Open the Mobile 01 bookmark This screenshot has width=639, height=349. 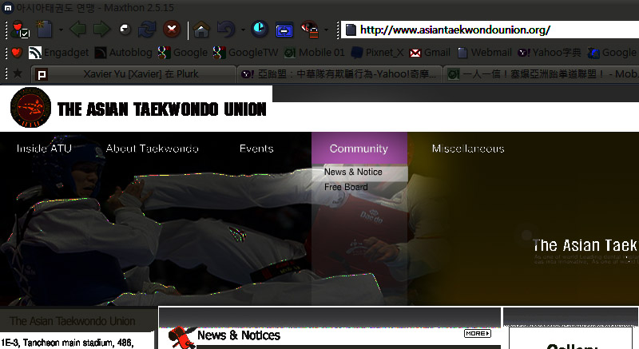314,53
